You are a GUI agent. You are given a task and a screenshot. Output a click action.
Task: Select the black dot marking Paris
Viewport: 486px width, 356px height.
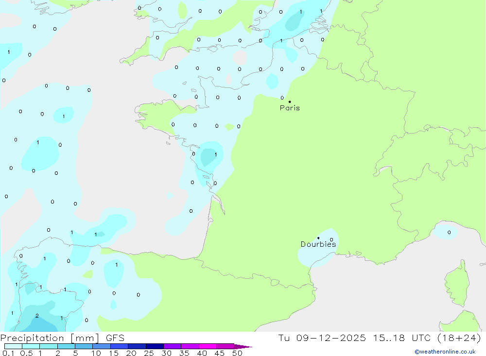[x=290, y=102]
